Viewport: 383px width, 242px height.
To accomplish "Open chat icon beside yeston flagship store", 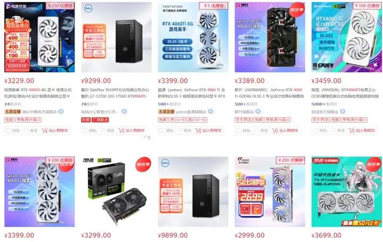I will (x=211, y=111).
